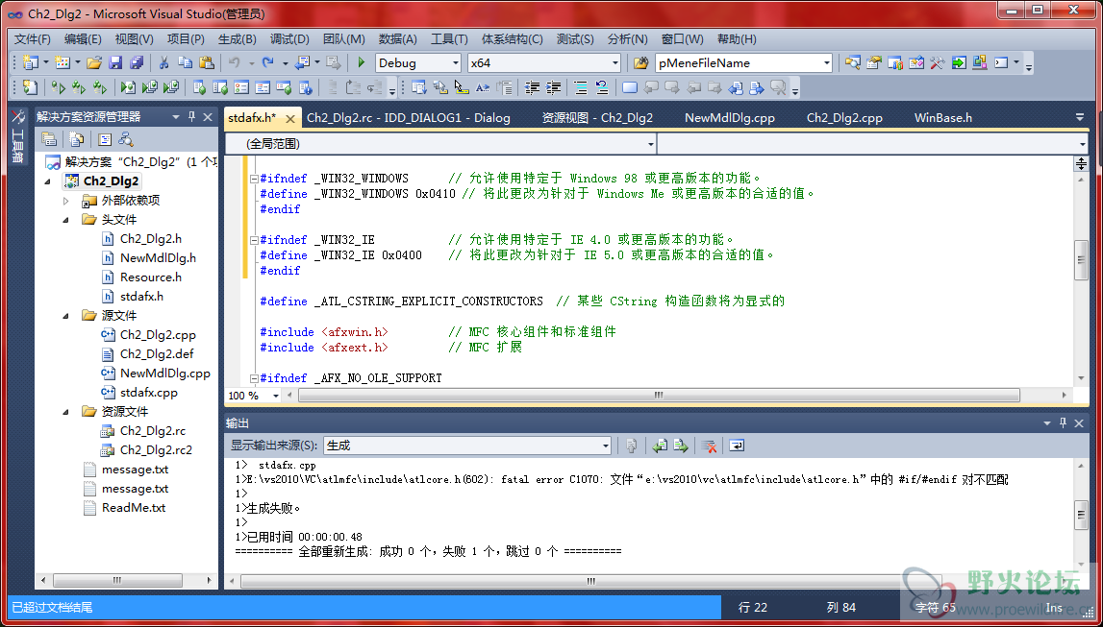Click the Copy icon in toolbar
The height and width of the screenshot is (627, 1103).
point(185,63)
